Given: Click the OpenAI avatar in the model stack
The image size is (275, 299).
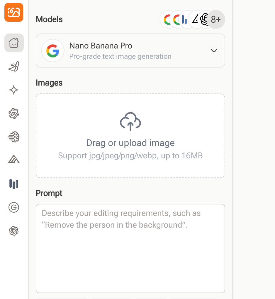Looking at the screenshot, I should point(203,19).
